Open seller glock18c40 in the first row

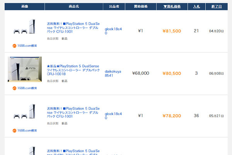tap(113, 31)
